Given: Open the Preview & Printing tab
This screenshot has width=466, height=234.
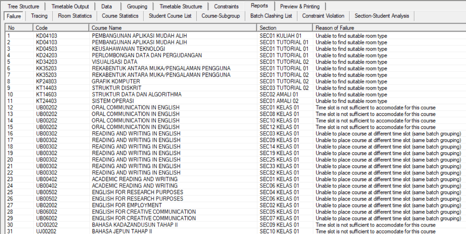Looking at the screenshot, I should (x=300, y=6).
